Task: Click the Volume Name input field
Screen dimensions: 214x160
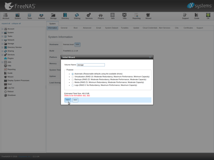Action: click(x=91, y=65)
